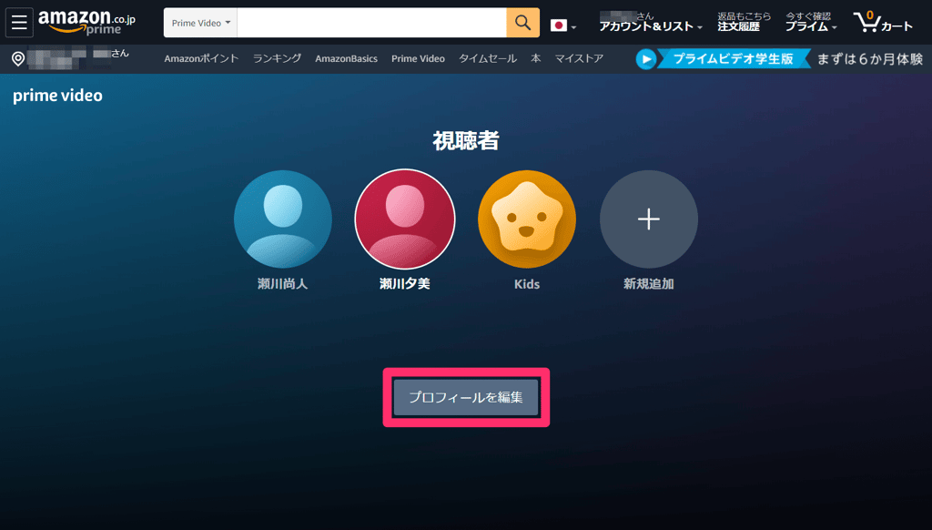Image resolution: width=932 pixels, height=530 pixels.
Task: Click the prime video heading logo
Action: coord(57,96)
